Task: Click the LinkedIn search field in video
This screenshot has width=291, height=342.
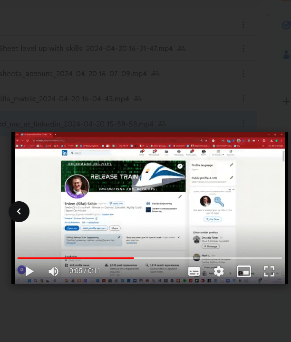Action: (90, 153)
